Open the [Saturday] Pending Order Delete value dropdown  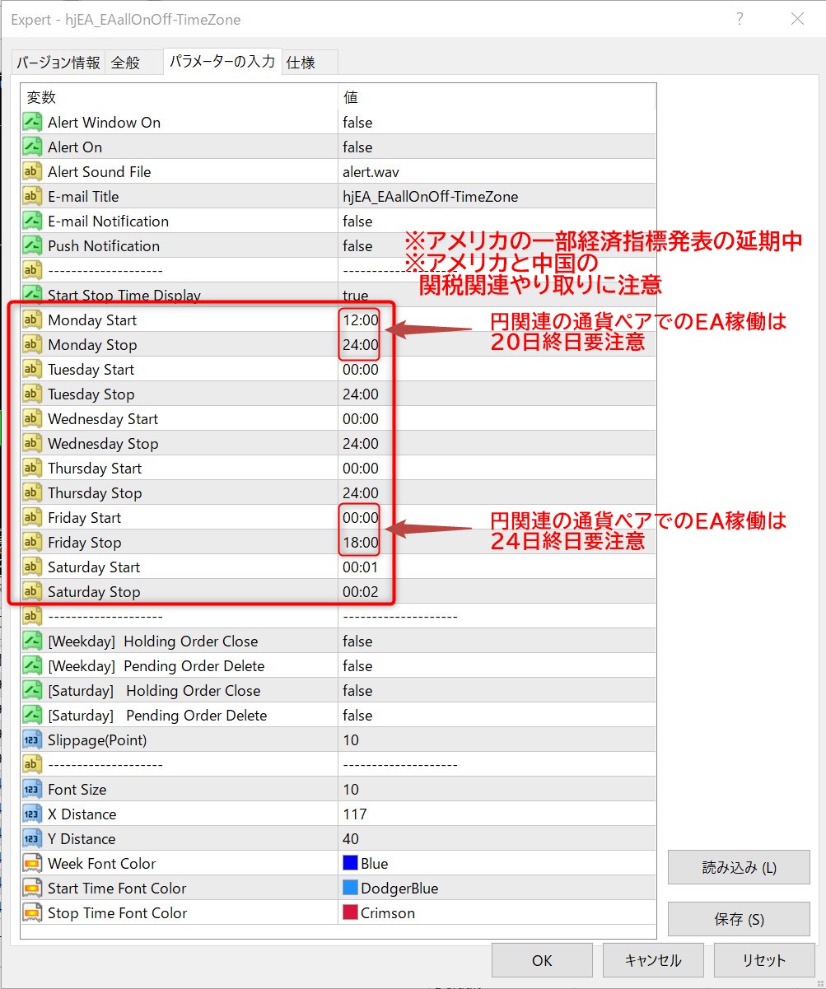pyautogui.click(x=494, y=716)
